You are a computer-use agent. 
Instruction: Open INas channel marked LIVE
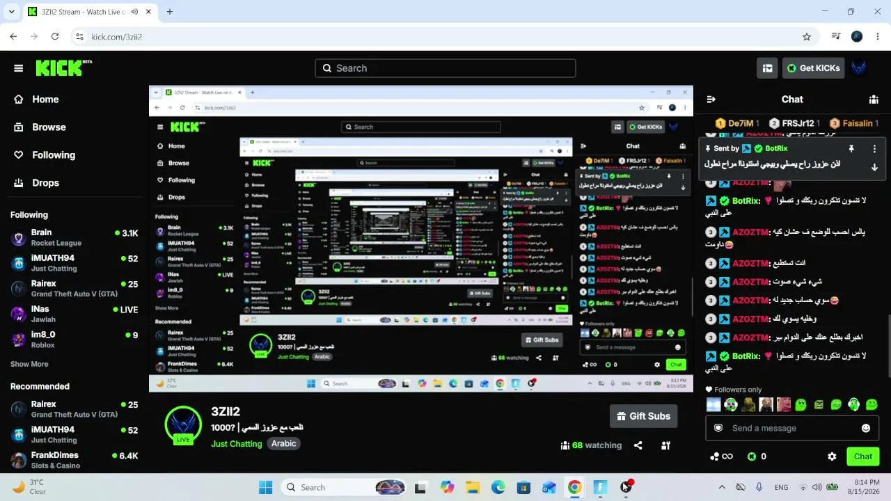pyautogui.click(x=74, y=314)
